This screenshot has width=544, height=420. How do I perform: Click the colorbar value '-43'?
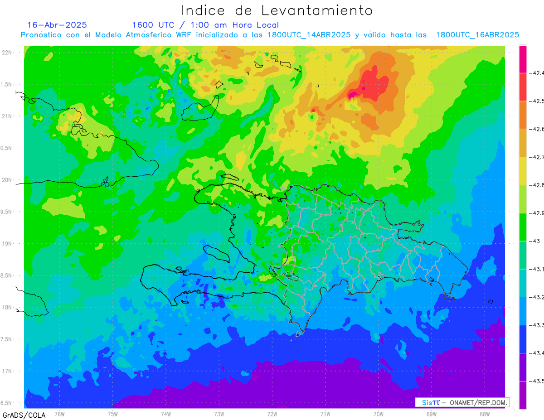(535, 241)
